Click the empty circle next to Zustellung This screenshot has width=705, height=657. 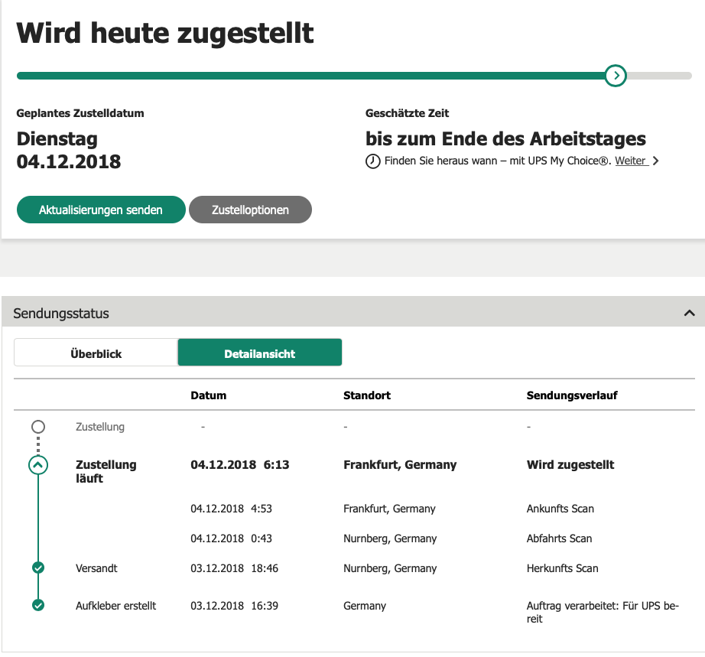coord(38,427)
